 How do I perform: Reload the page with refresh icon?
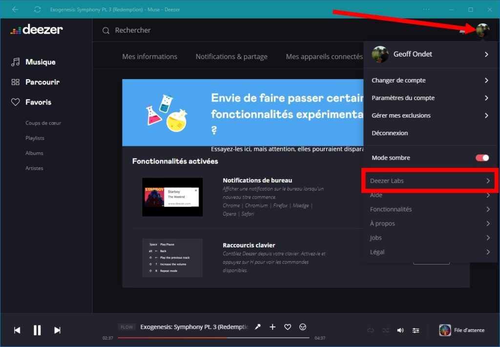point(37,10)
